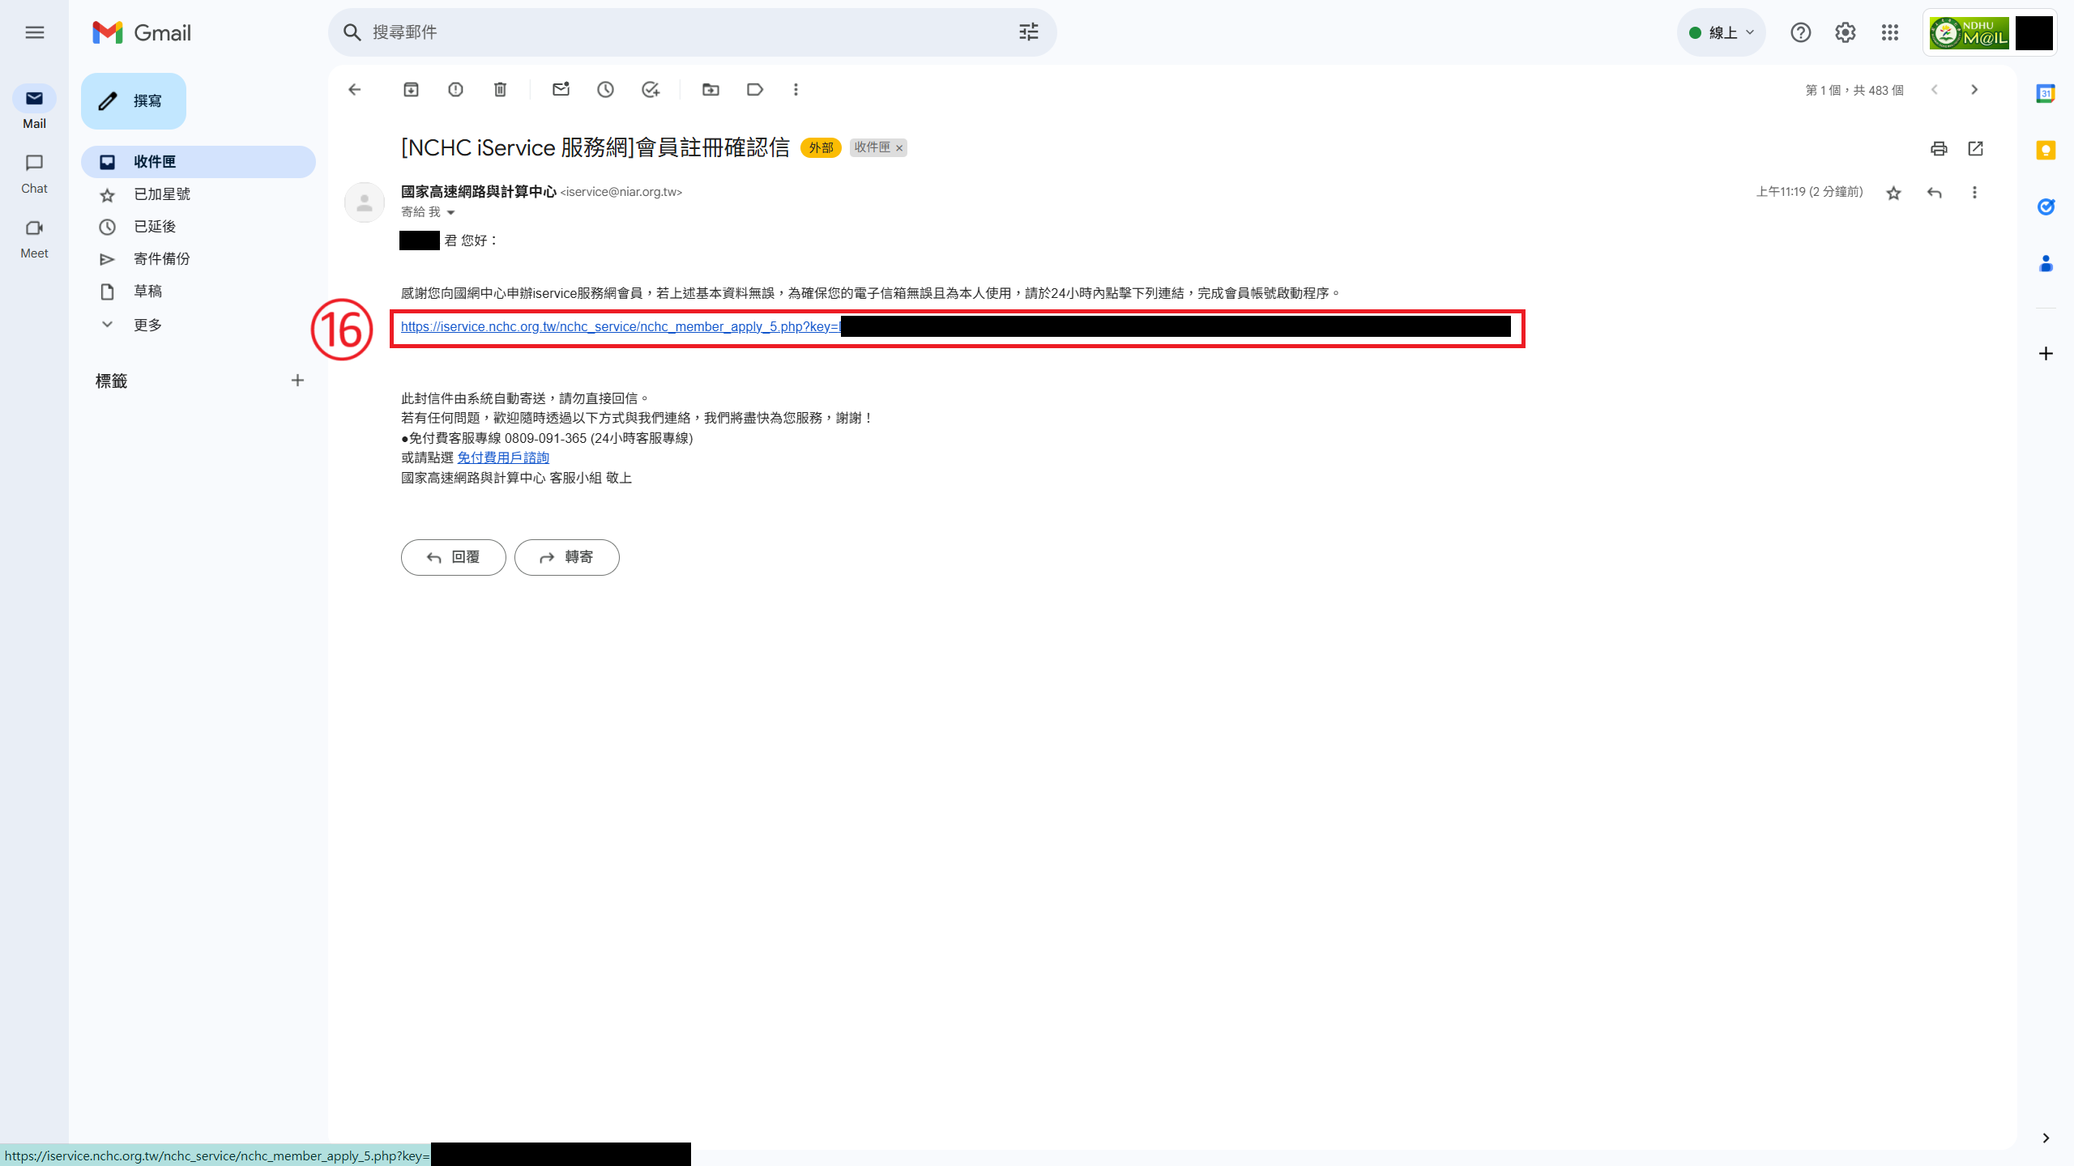The width and height of the screenshot is (2074, 1166).
Task: Snooze this email with the clock icon
Action: [605, 90]
